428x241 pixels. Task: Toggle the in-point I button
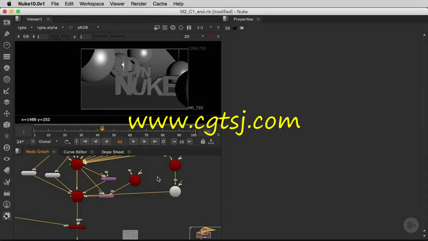pyautogui.click(x=77, y=141)
